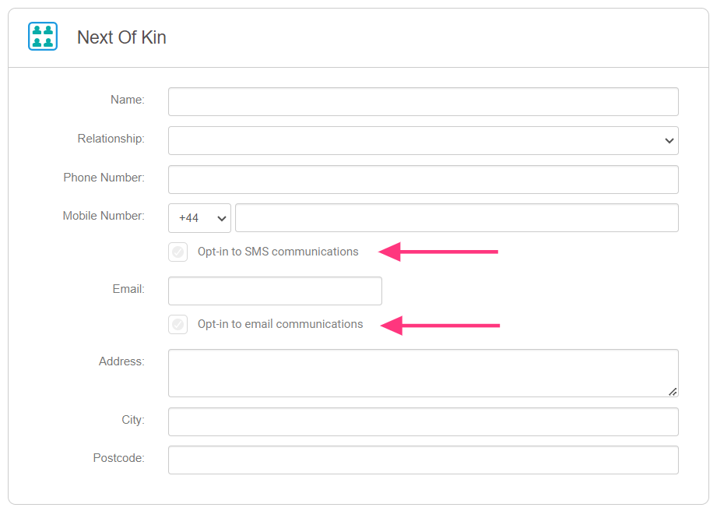Click the 'Opt-in to SMS communications' label
Viewport: 717px width, 511px height.
[x=278, y=252]
